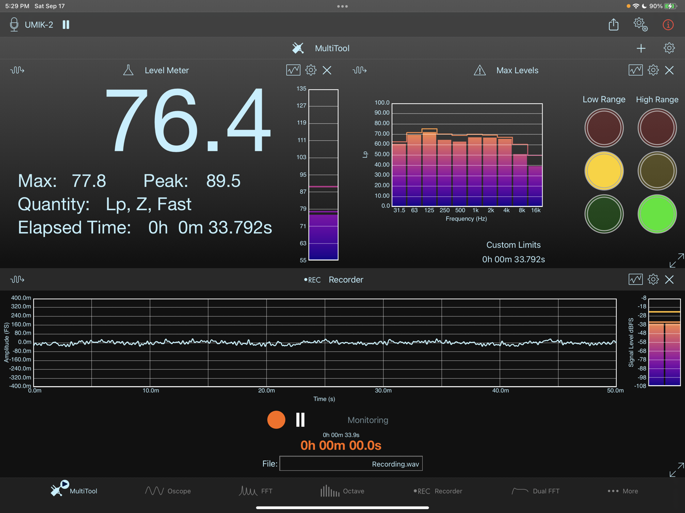Tap Level Meter waveform input icon
This screenshot has height=513, width=685.
click(17, 70)
